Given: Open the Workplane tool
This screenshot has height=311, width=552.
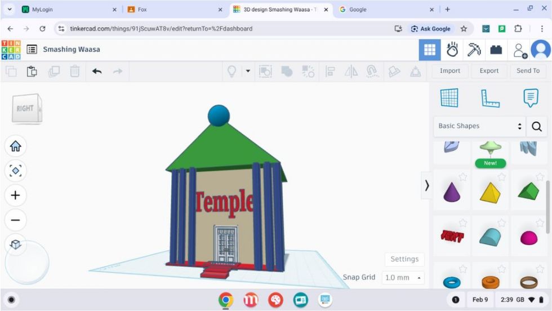Looking at the screenshot, I should coord(449,98).
